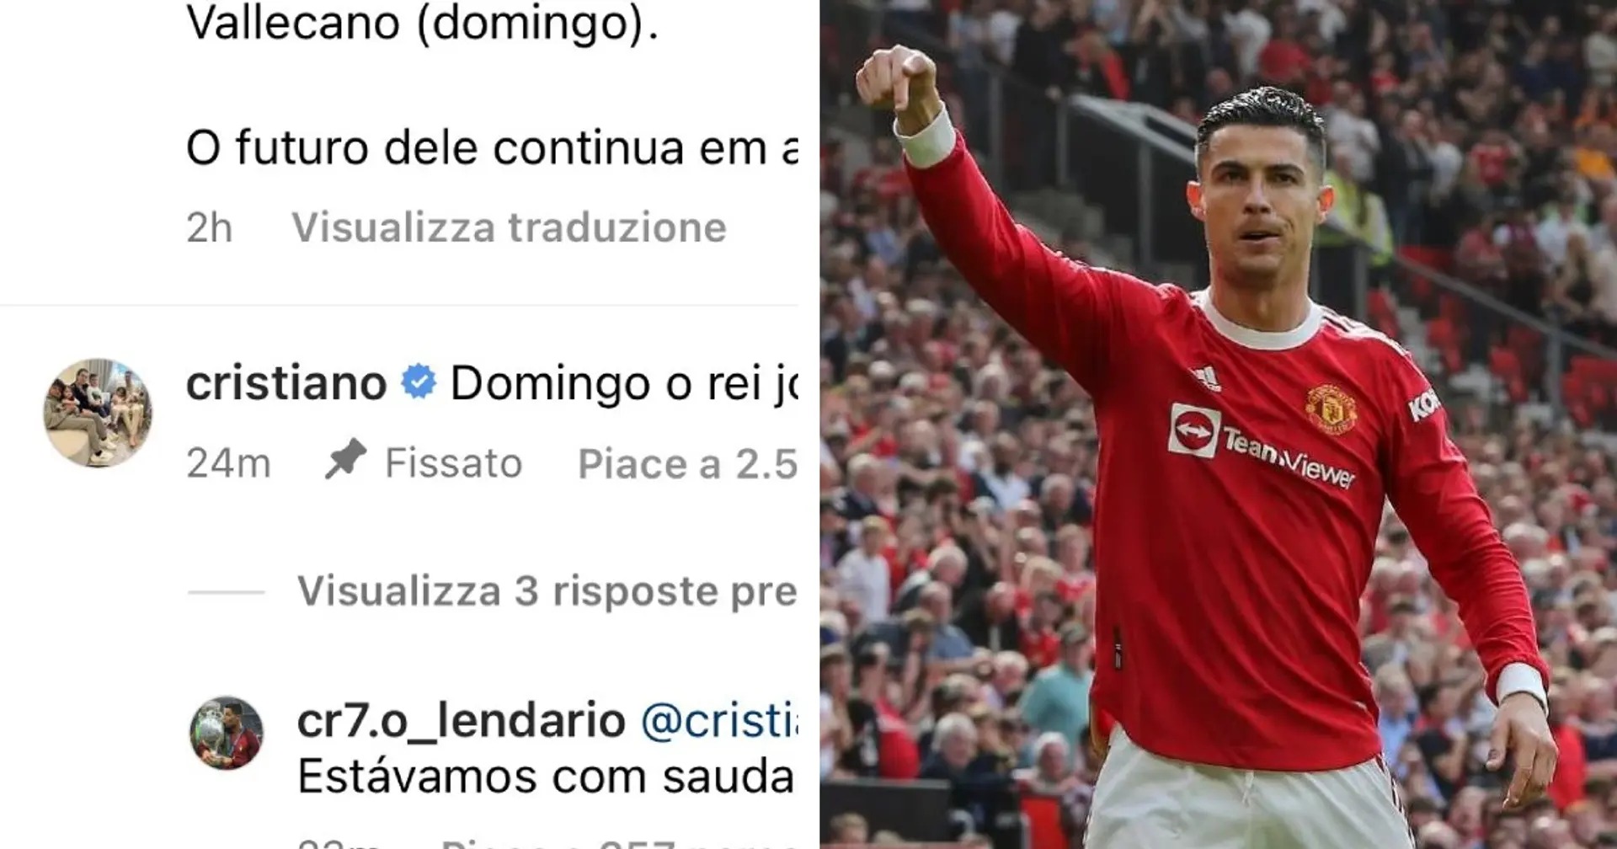Click the 2h post timestamp
The image size is (1617, 849).
209,227
